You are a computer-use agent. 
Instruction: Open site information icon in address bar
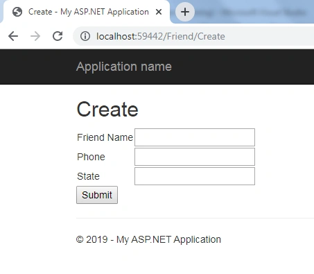coord(85,36)
